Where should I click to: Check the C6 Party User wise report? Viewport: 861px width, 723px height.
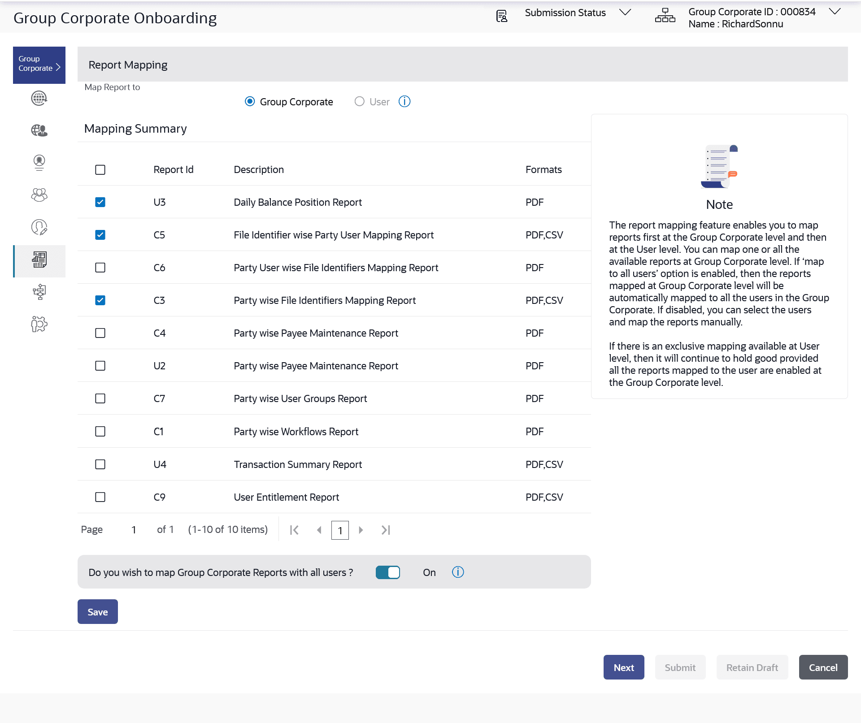(100, 268)
